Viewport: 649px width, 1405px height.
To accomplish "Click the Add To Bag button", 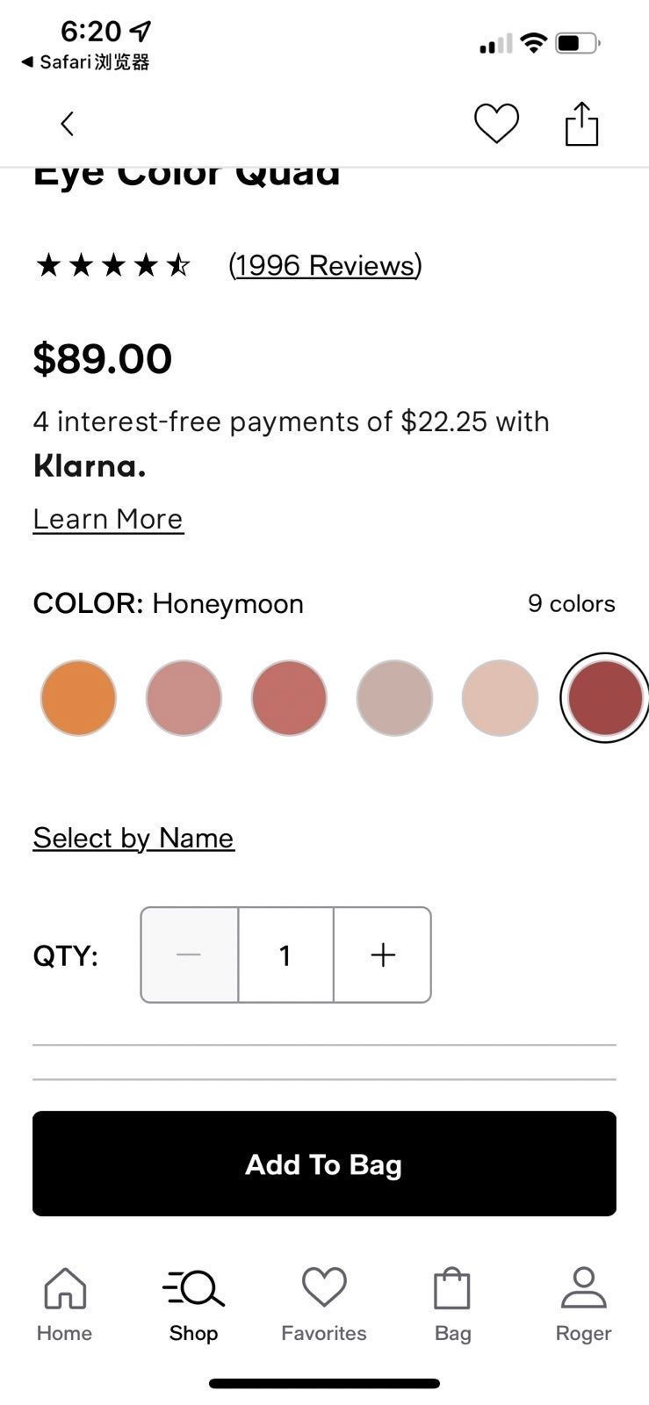I will [x=324, y=1164].
